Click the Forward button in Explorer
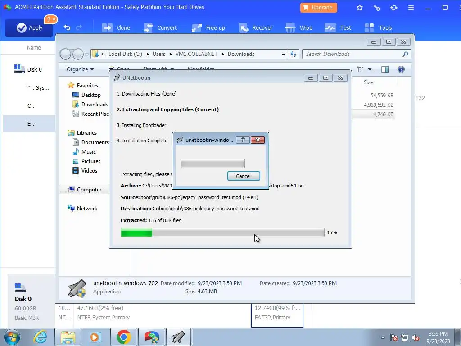This screenshot has width=461, height=346. [77, 54]
